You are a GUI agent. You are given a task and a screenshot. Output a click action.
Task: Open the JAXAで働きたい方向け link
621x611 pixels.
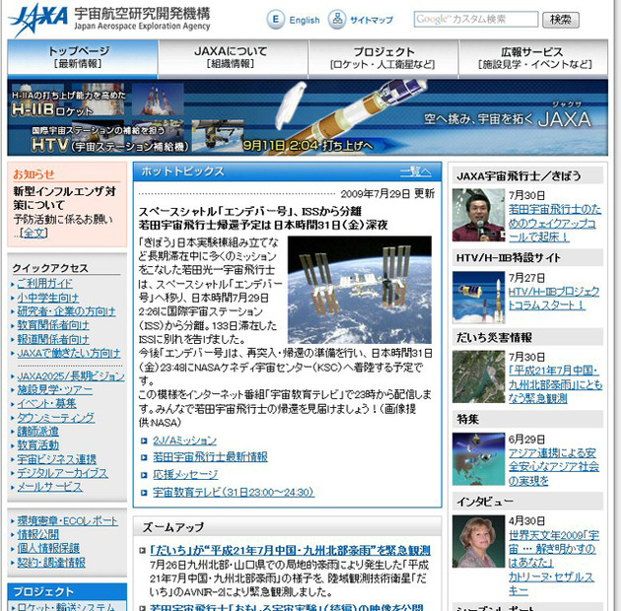[69, 353]
